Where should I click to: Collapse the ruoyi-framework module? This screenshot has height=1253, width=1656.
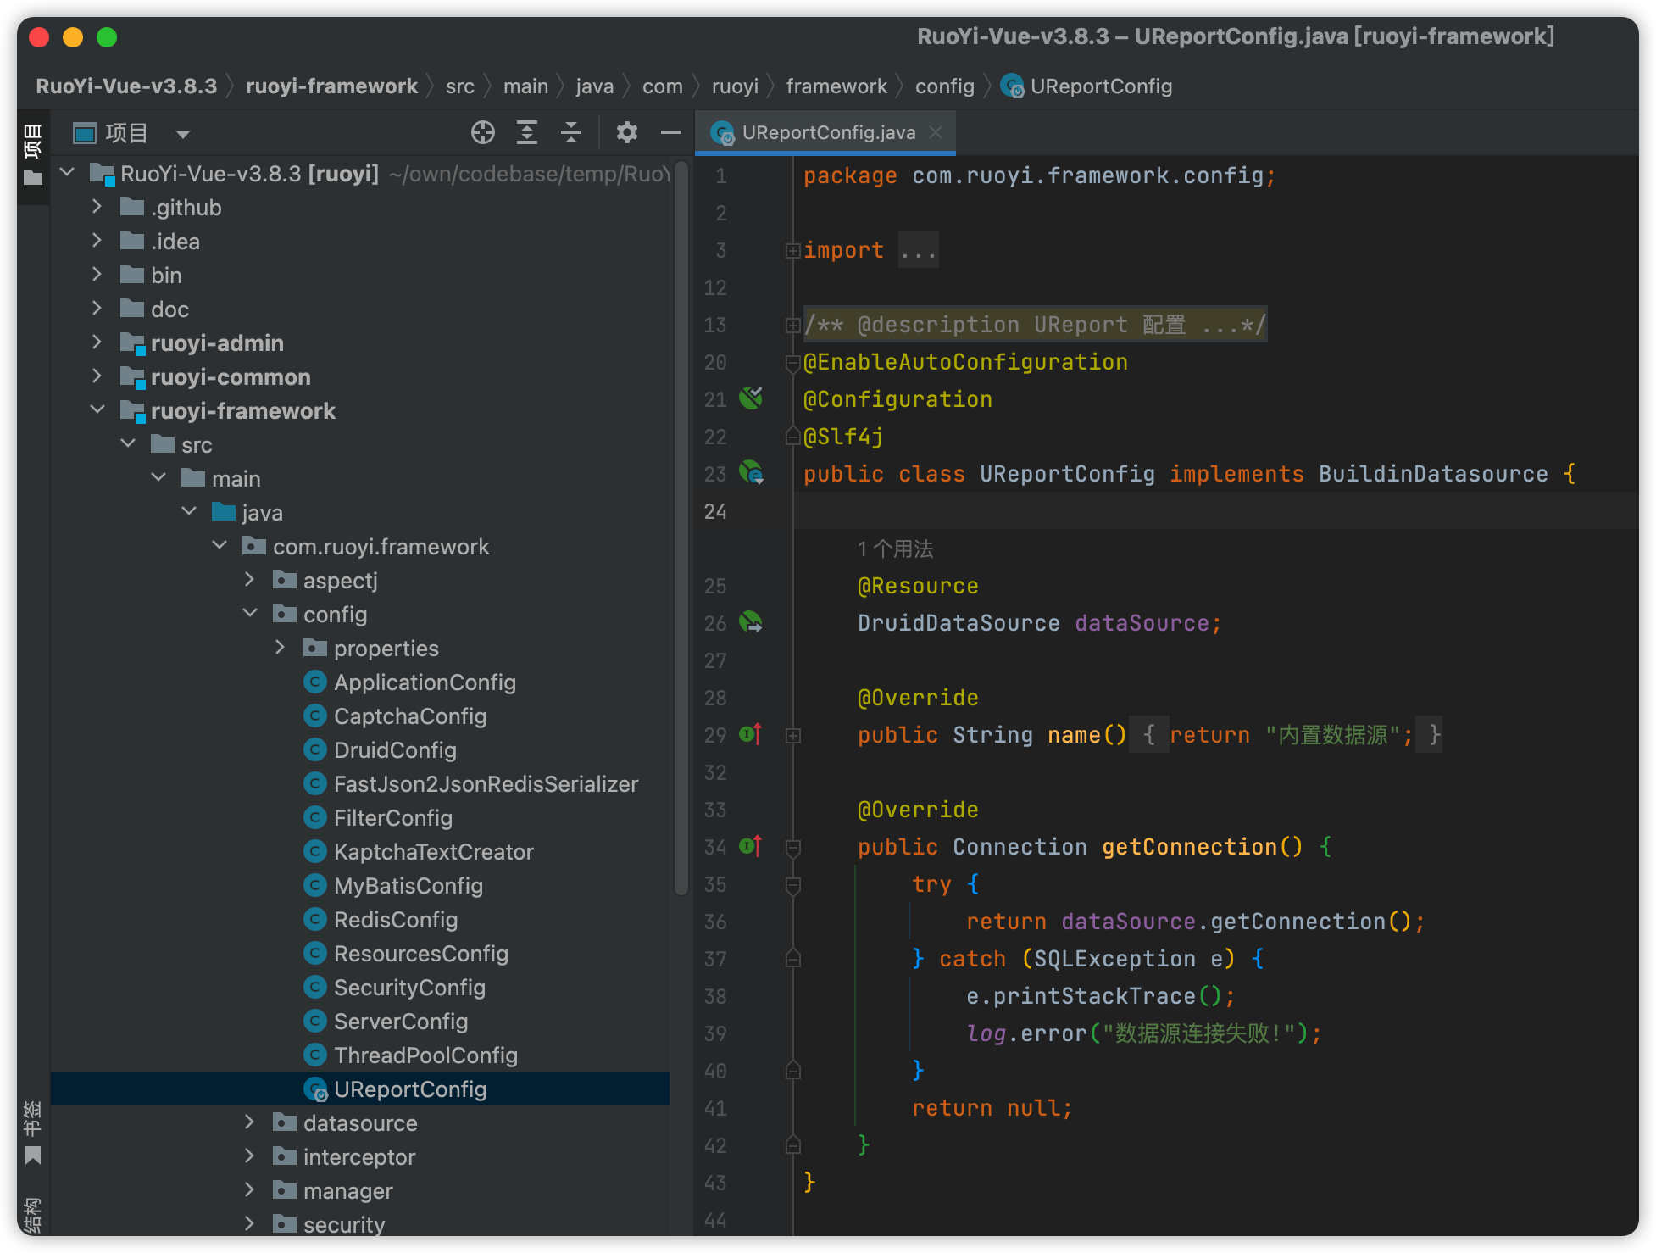click(x=97, y=410)
